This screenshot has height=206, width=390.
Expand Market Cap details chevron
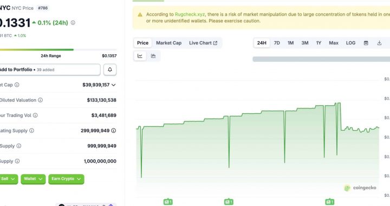tap(114, 85)
